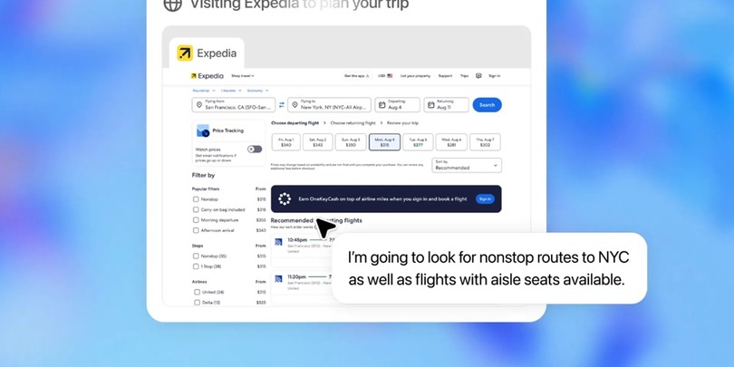
Task: Open the Trips menu item
Action: pyautogui.click(x=464, y=76)
